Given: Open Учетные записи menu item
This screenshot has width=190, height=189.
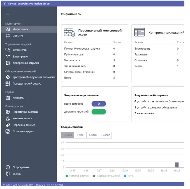Looking at the screenshot, I should [x=22, y=118].
